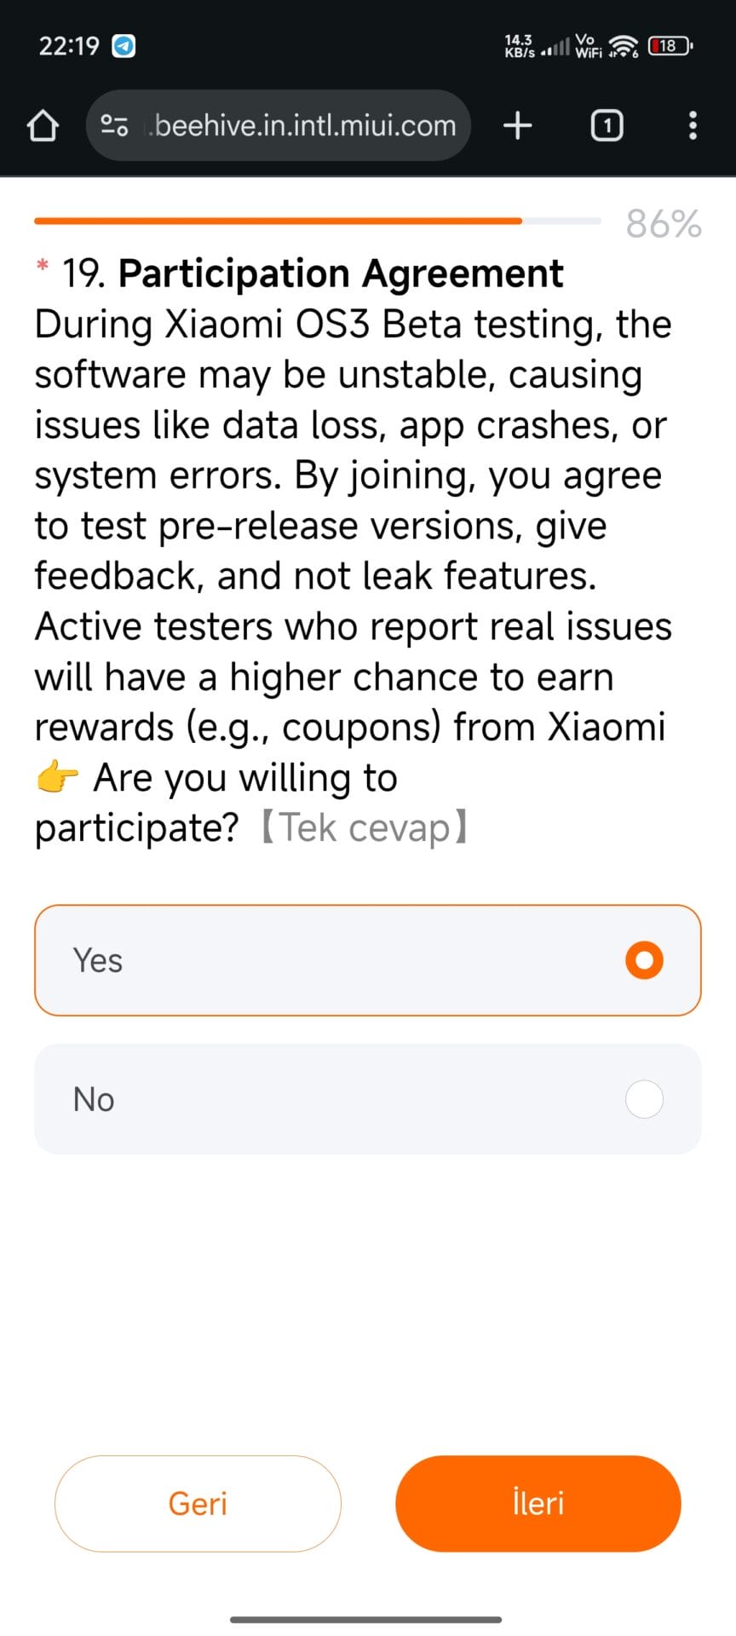Tap the mobile signal strength icon
This screenshot has height=1636, width=736.
(x=555, y=48)
